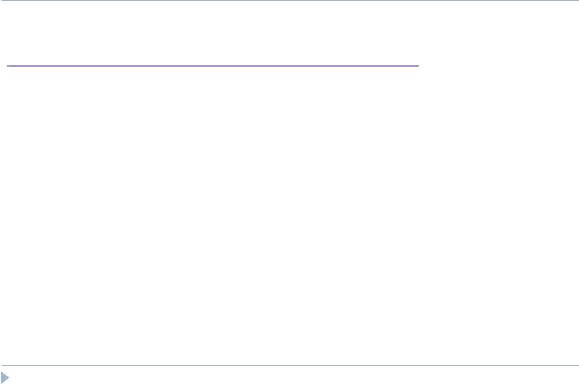579x385 pixels.
Task: Click the empty title area above purple line
Action: (x=213, y=35)
